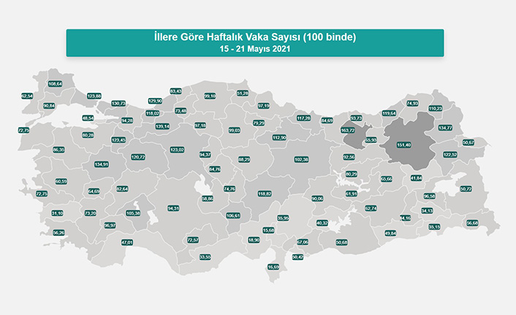Click the 15 - 21 Mayıs 2021 date text
516x315 pixels.
click(254, 48)
